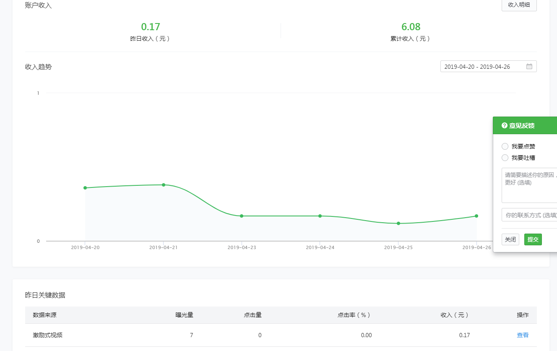
Task: Select the 我要点赞 radio option
Action: (x=505, y=146)
